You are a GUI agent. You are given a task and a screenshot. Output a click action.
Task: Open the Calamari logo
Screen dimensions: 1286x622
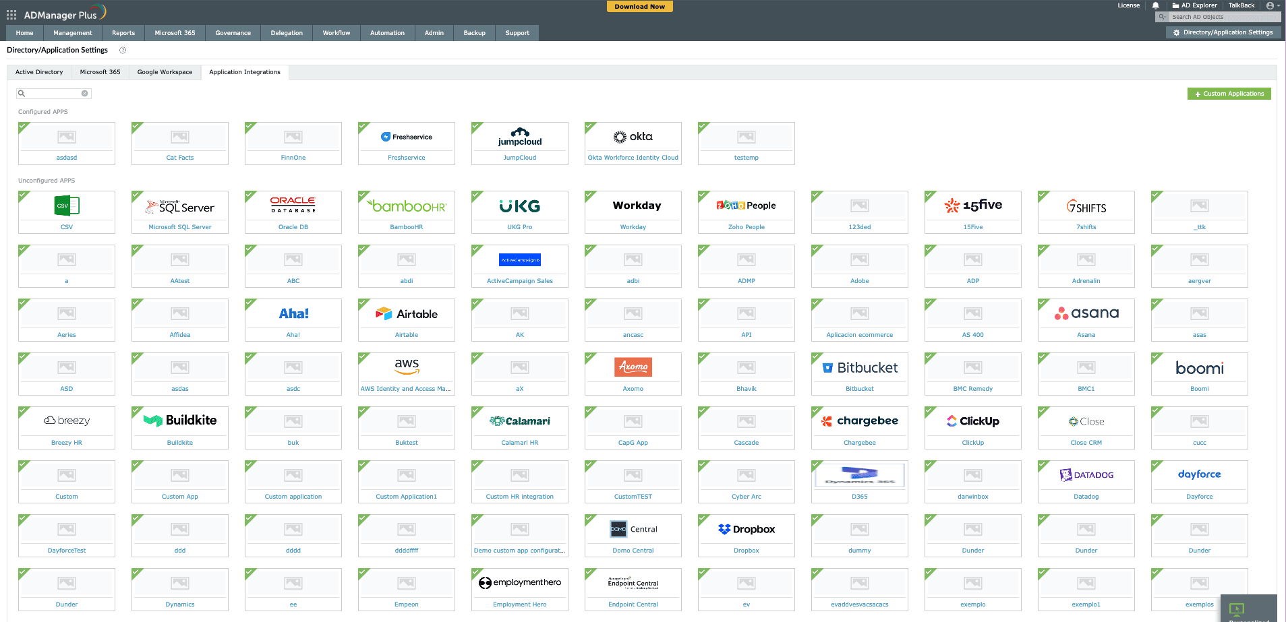pyautogui.click(x=520, y=421)
